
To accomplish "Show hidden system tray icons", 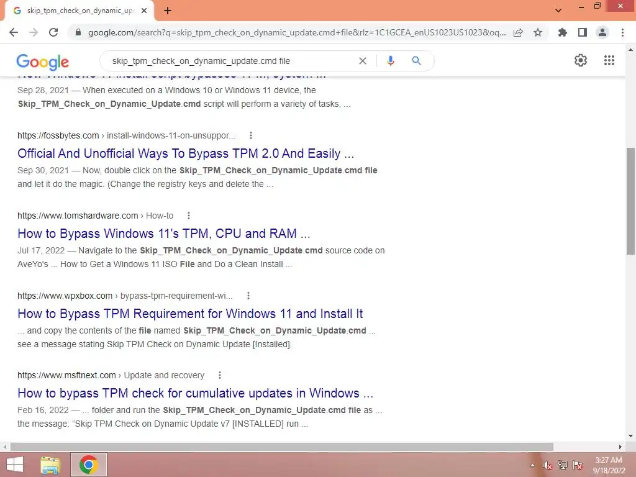I will click(x=532, y=465).
